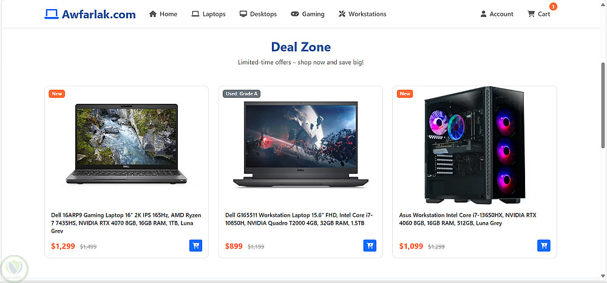Add the Dell 16ARP9 Gaming Laptop to cart
The height and width of the screenshot is (283, 607).
[196, 245]
